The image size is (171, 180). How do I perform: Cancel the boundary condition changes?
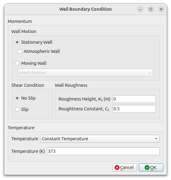[x=125, y=167]
